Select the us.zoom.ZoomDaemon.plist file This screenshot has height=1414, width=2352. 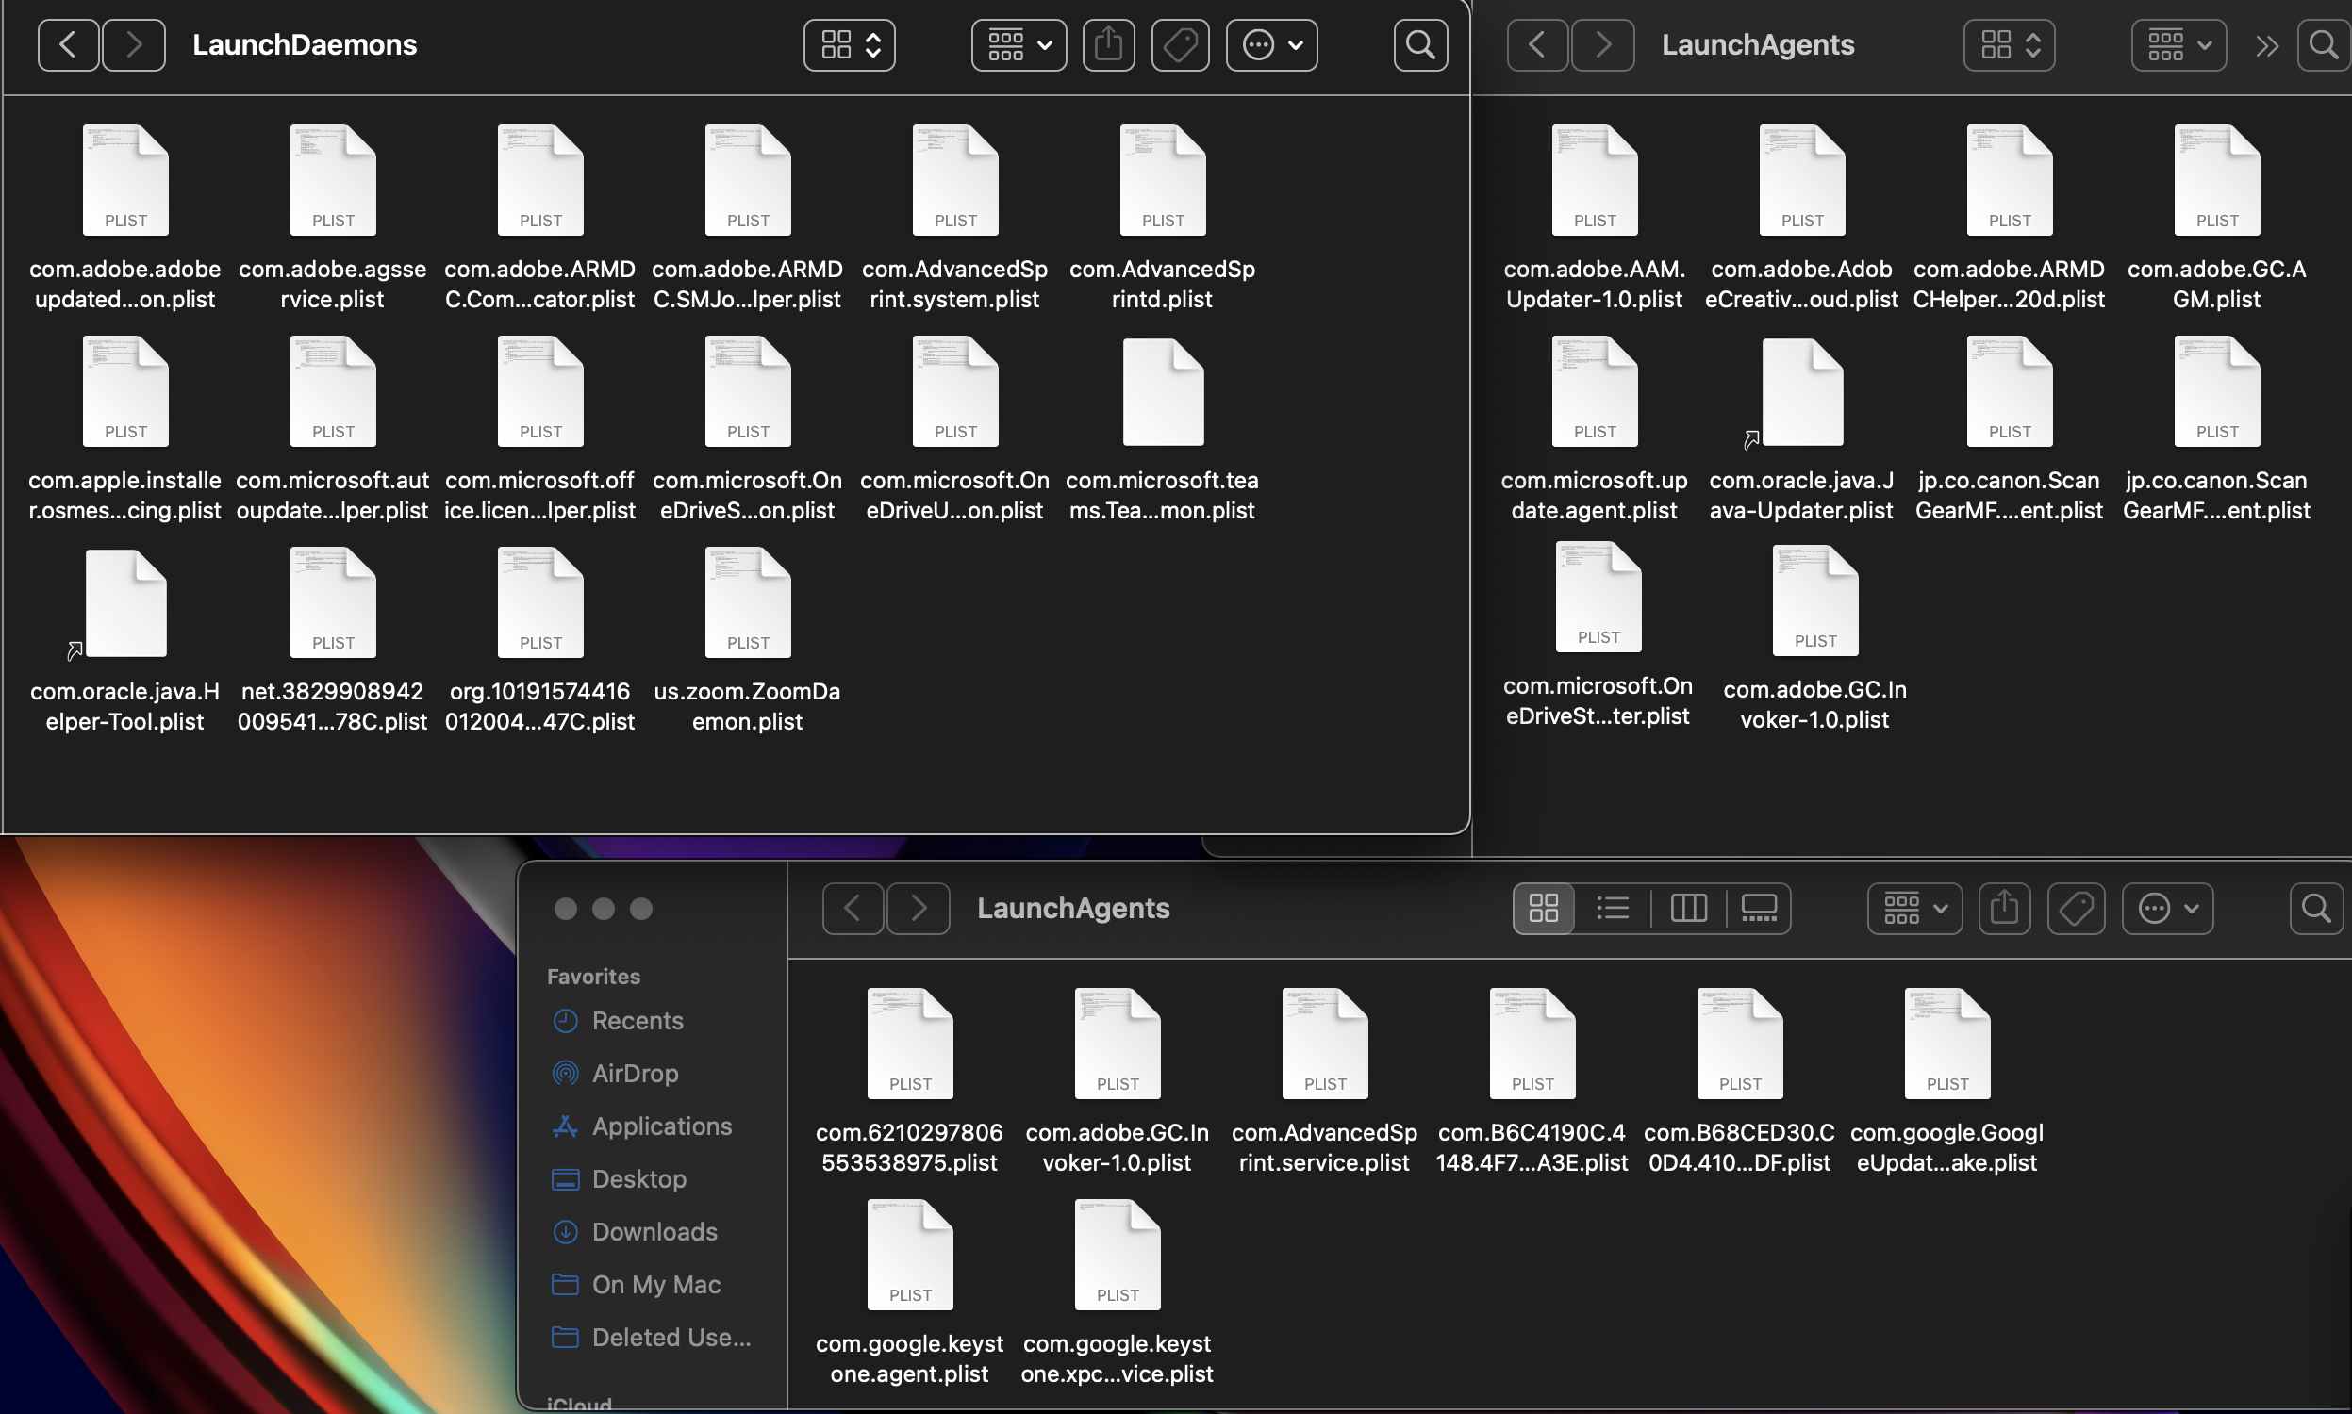pos(747,603)
